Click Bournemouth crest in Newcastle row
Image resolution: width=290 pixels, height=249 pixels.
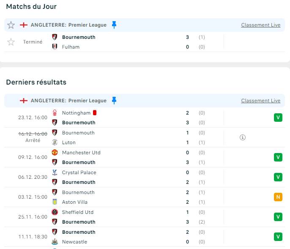coord(55,232)
